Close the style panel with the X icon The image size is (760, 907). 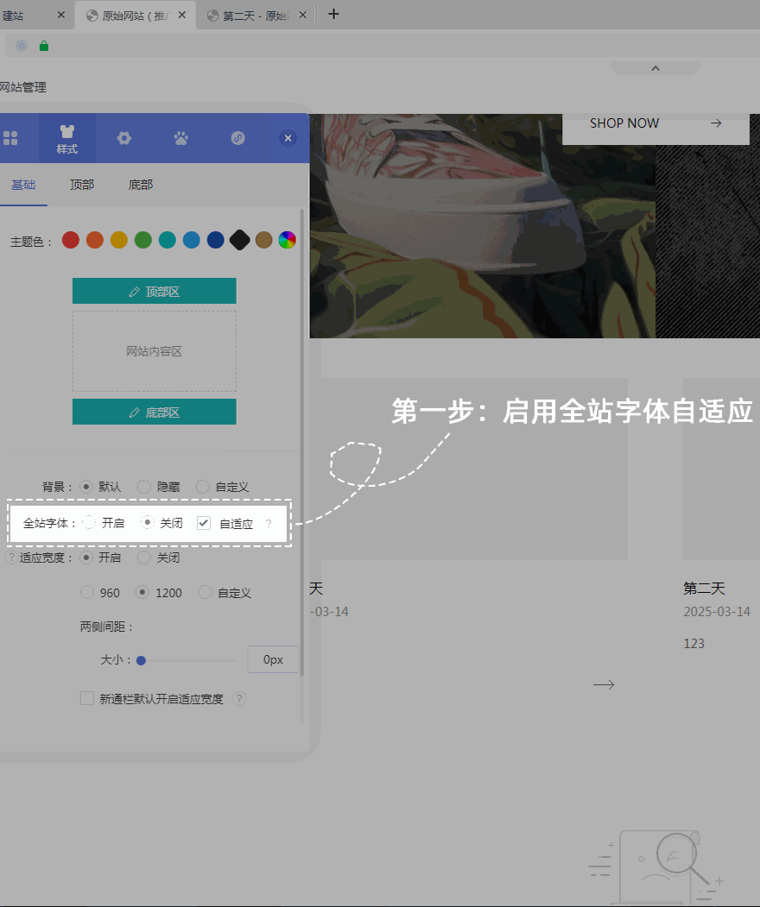click(x=288, y=138)
